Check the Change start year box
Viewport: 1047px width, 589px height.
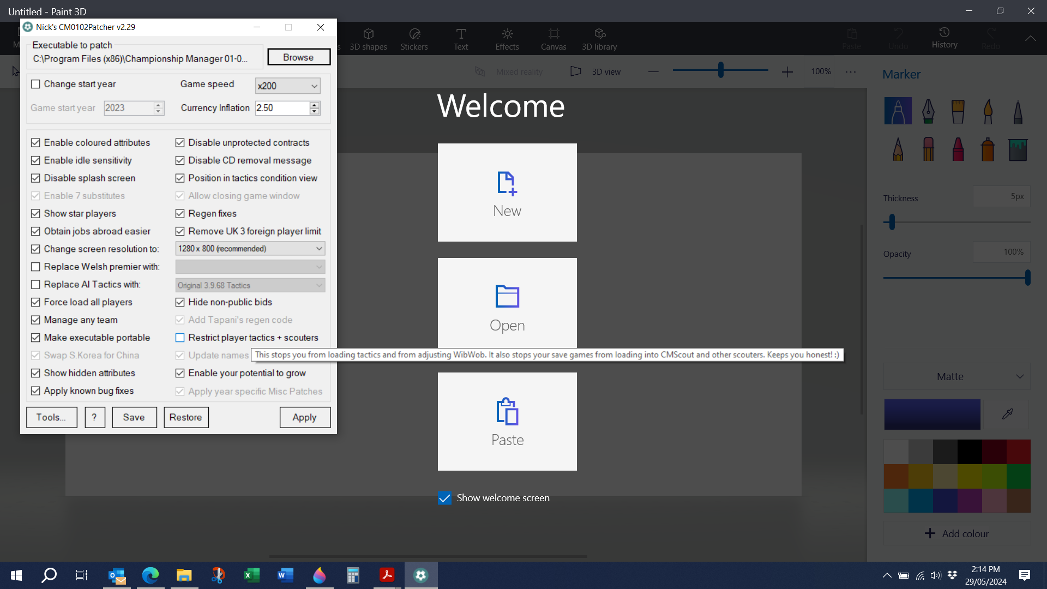[x=35, y=84]
